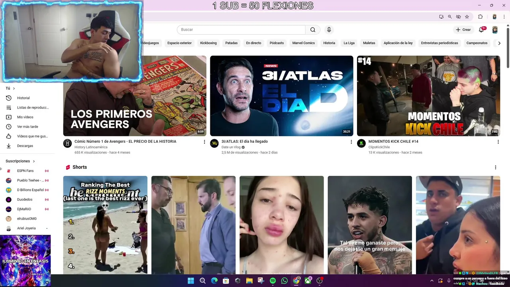This screenshot has width=510, height=287.
Task: Open the Chrome extensions puzzle icon
Action: (x=481, y=17)
